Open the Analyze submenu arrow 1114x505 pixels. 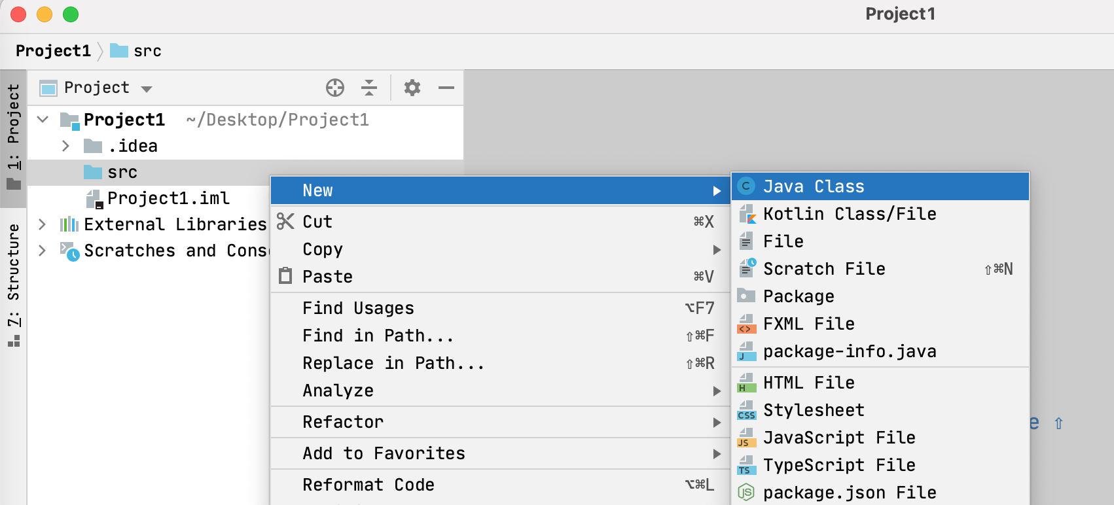[x=717, y=391]
